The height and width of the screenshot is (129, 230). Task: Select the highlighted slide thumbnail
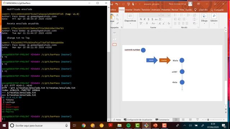point(114,44)
